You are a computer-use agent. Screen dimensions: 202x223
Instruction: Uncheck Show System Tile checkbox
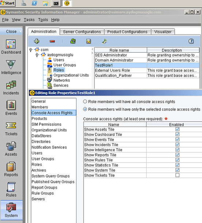click(177, 170)
